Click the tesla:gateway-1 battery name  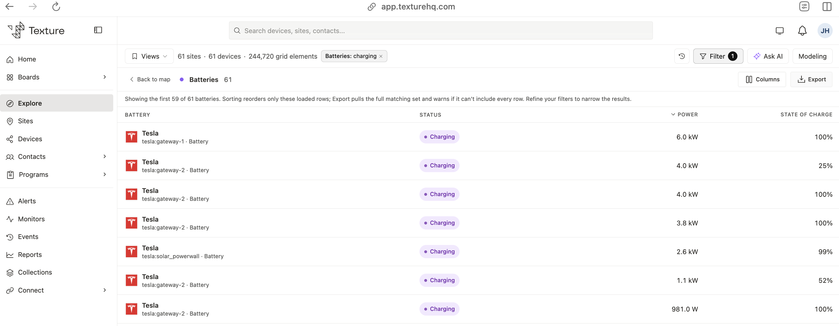pyautogui.click(x=175, y=142)
